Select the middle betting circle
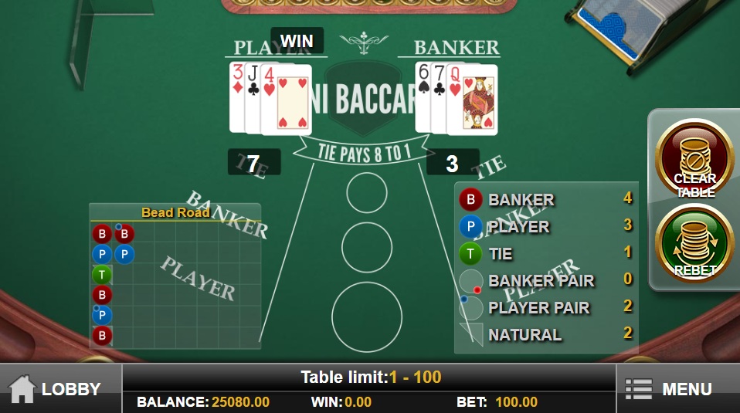This screenshot has width=740, height=413. (x=367, y=248)
